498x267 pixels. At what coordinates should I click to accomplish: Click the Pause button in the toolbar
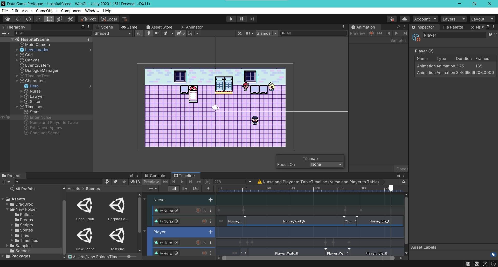[241, 19]
